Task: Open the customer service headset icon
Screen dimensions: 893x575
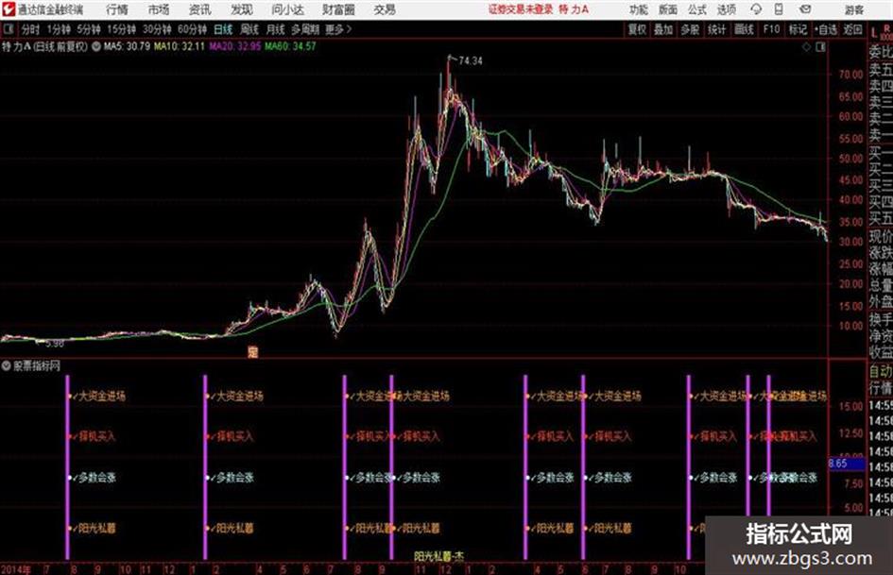Action: point(756,9)
